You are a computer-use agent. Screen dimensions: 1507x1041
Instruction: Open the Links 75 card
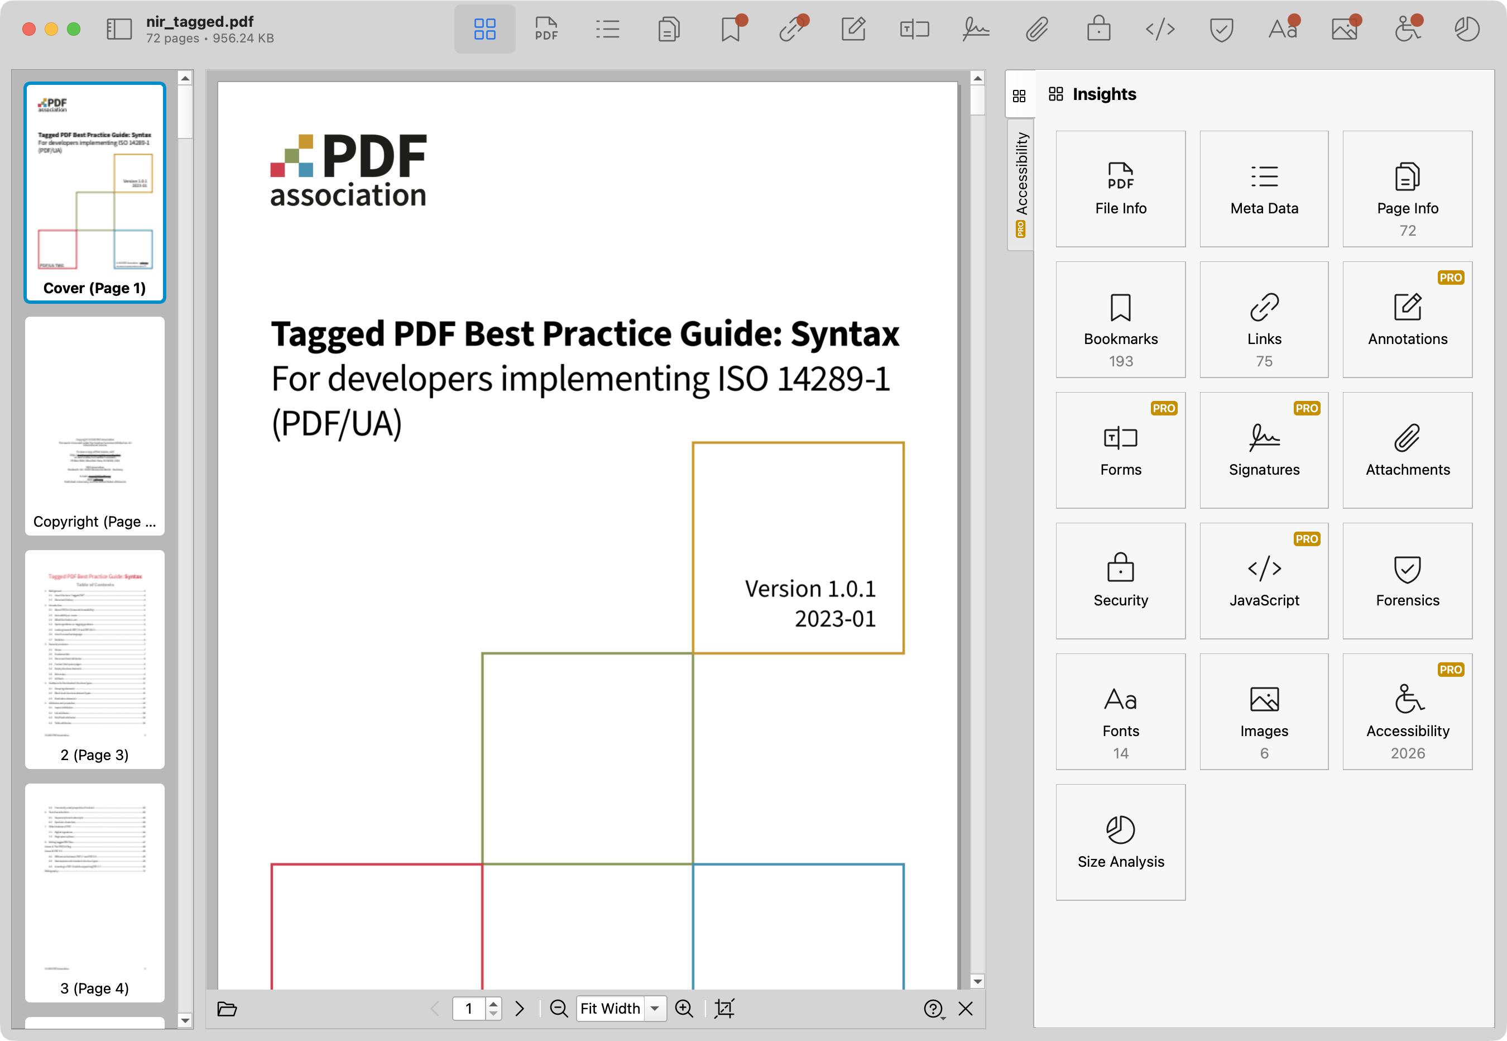[1264, 319]
